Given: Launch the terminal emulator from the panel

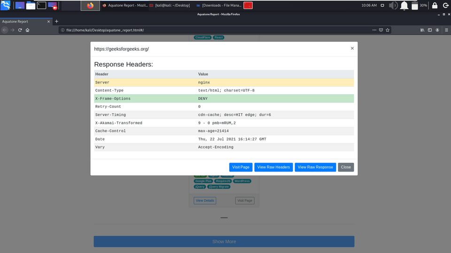Looking at the screenshot, I should coord(41,5).
